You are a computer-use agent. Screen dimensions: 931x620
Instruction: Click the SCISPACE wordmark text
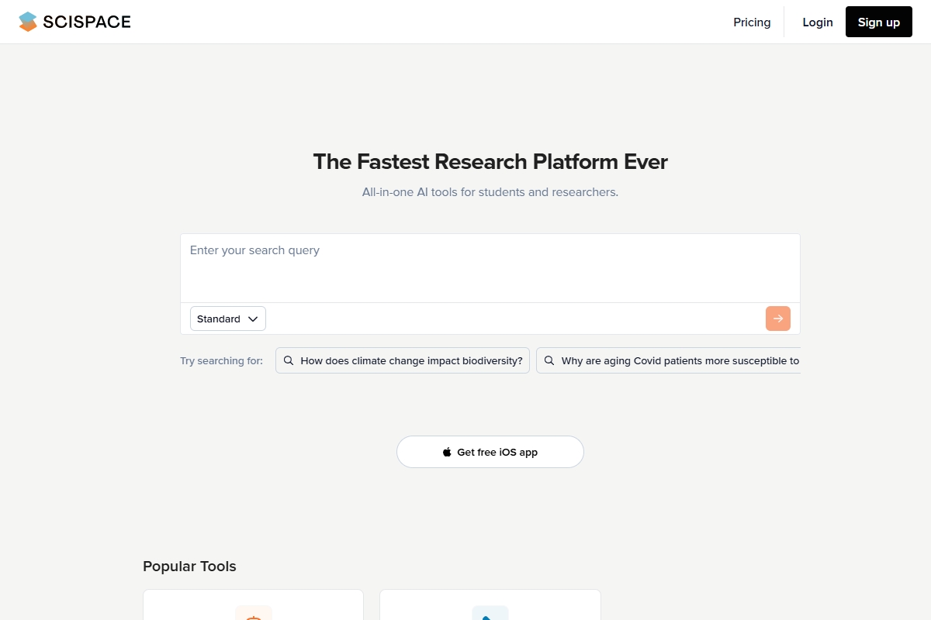(x=87, y=22)
